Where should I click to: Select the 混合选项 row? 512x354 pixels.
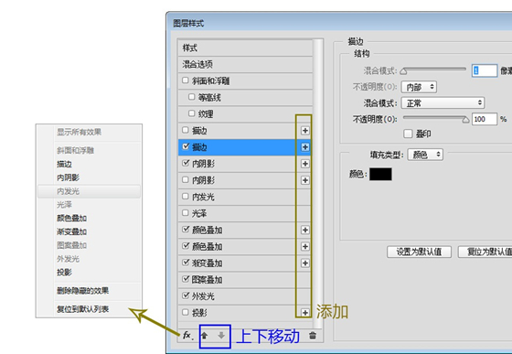pyautogui.click(x=245, y=64)
